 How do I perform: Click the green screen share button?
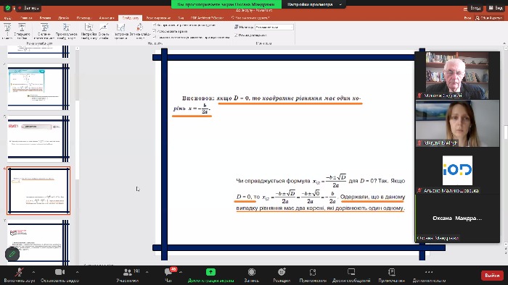210,275
